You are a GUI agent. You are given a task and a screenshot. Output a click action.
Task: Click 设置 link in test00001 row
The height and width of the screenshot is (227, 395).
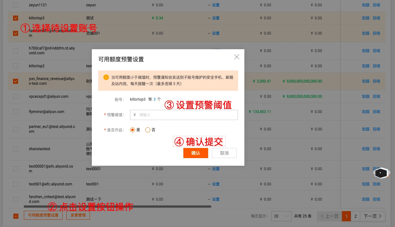[x=216, y=169]
